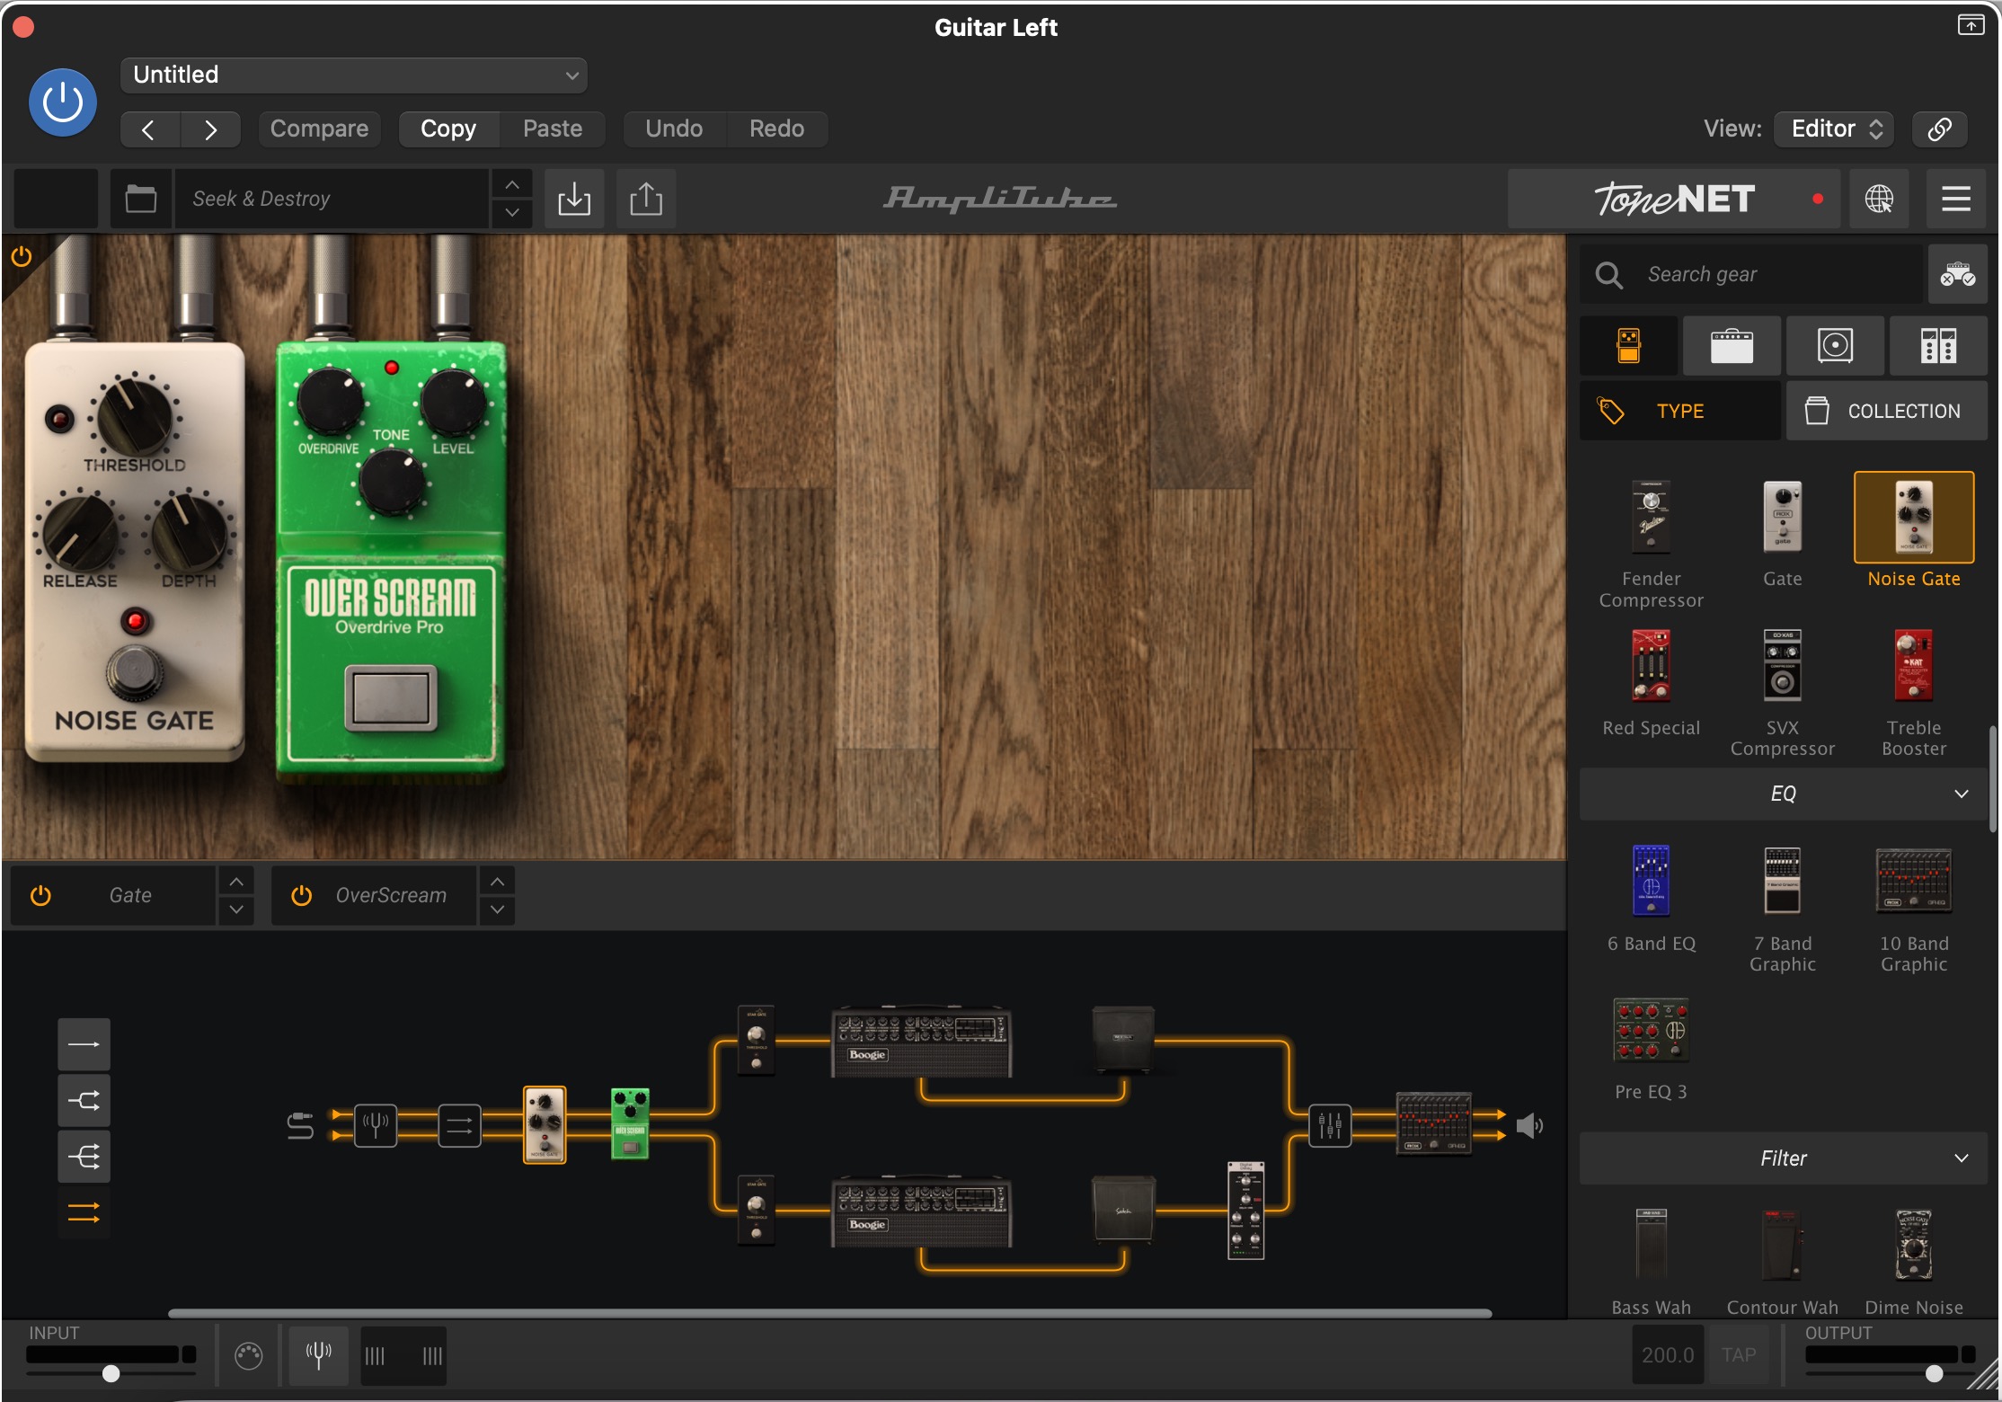Collapse the Filter section
This screenshot has width=2002, height=1402.
[1783, 1158]
